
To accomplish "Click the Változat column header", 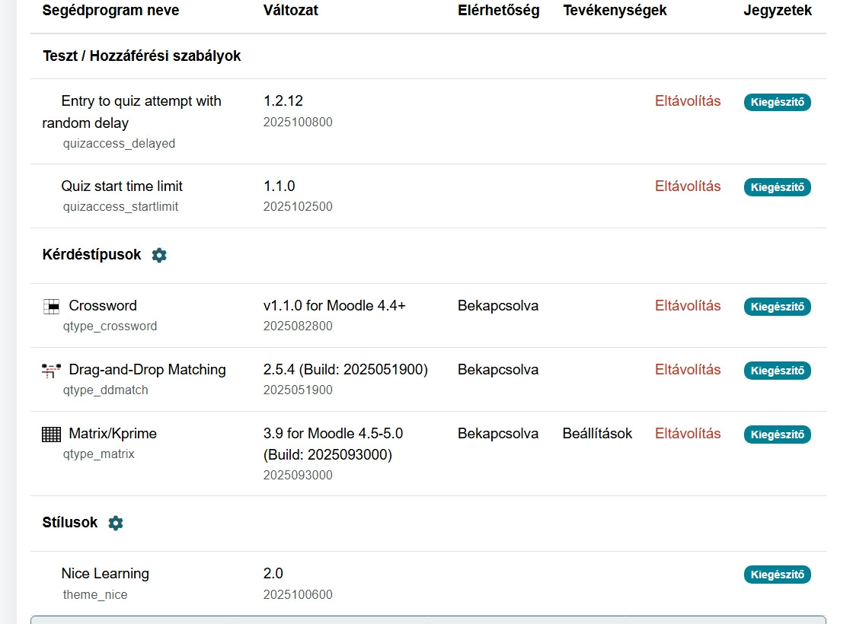I will click(x=291, y=11).
